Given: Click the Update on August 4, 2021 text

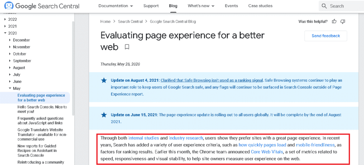Looking at the screenshot, I should point(135,80).
